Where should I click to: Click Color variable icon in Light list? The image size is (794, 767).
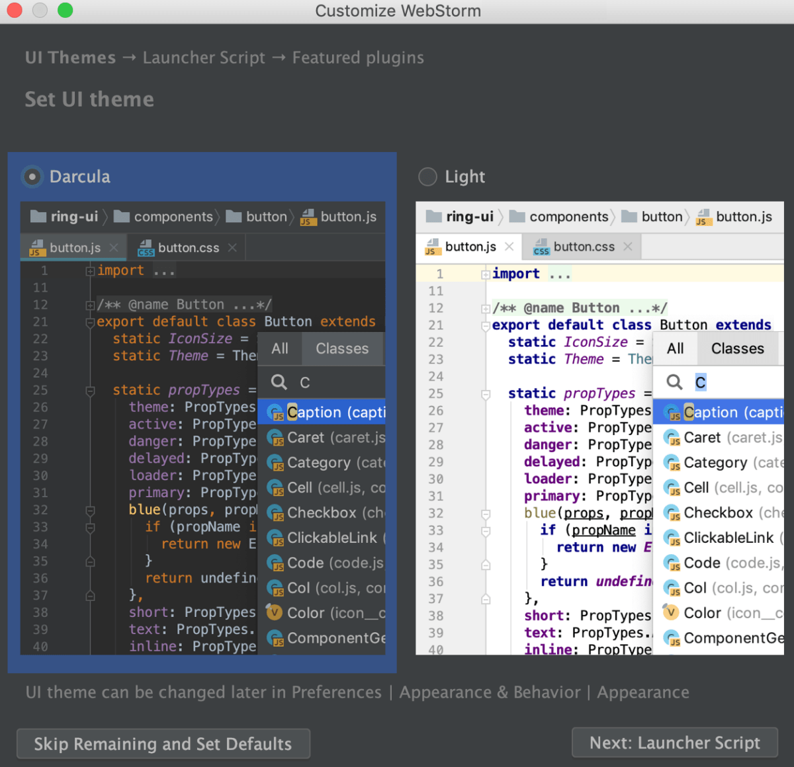coord(671,613)
